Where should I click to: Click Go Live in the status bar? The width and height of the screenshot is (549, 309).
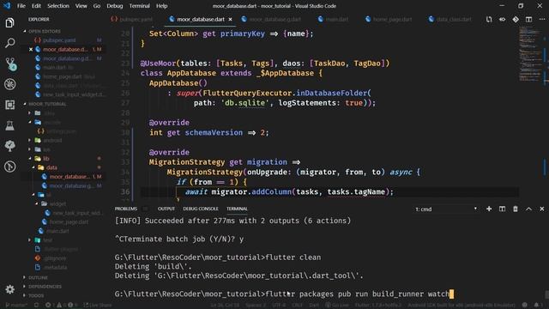337,305
